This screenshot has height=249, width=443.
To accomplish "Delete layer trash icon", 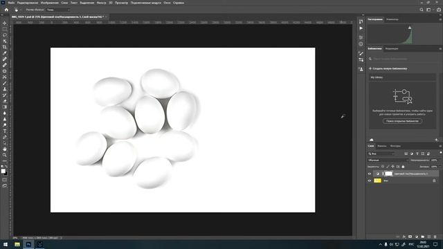I will 435,237.
